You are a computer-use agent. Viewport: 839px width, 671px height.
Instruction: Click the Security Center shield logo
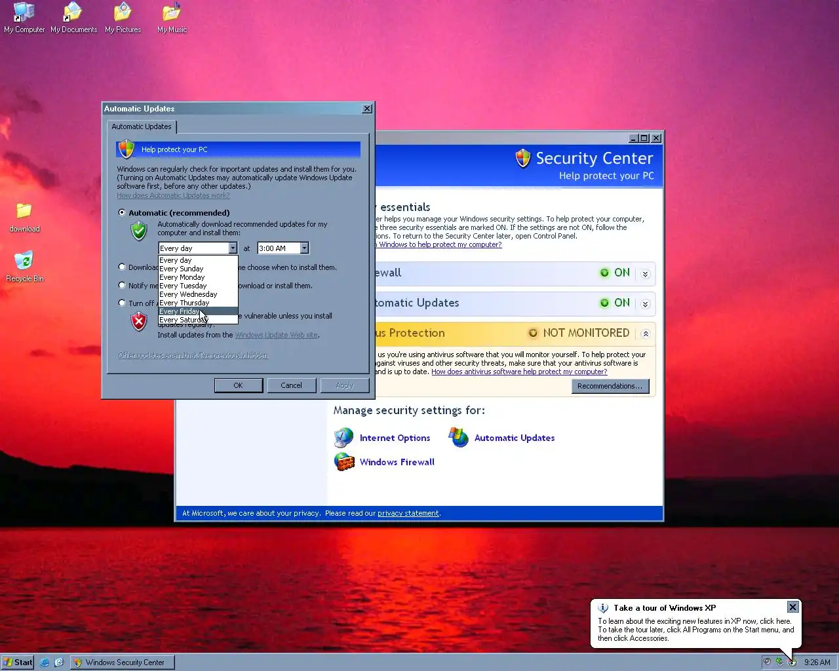point(522,158)
